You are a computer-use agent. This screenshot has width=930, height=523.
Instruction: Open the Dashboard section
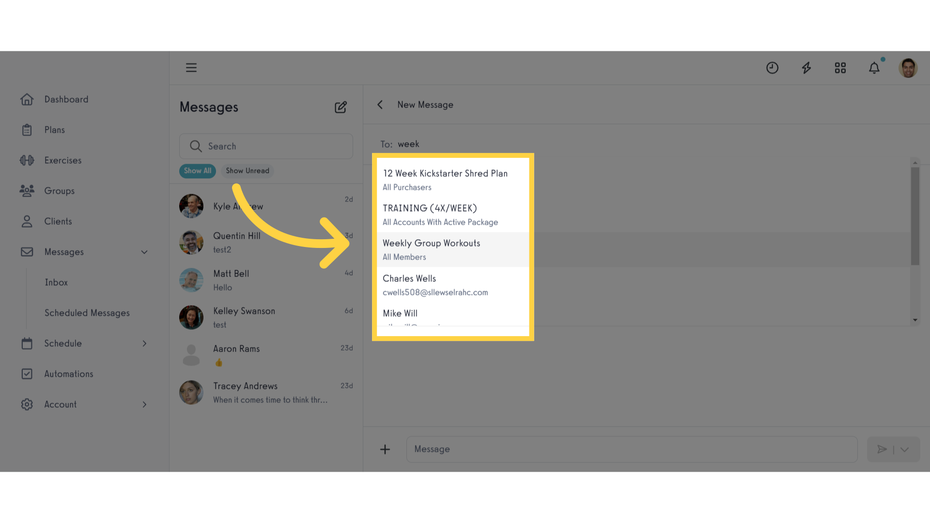pyautogui.click(x=66, y=99)
